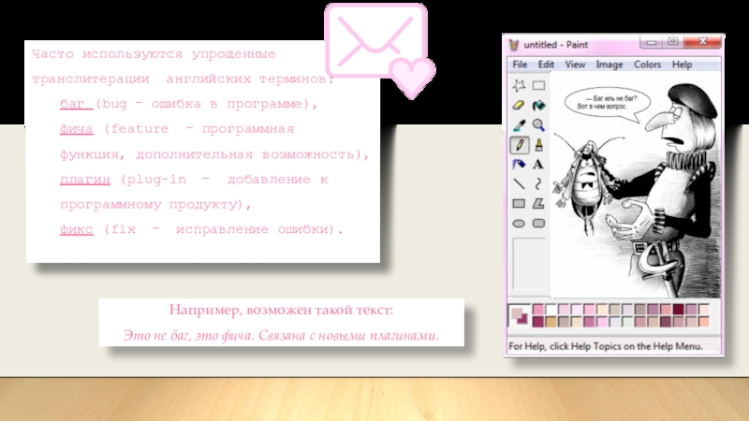Screen dimensions: 749x421
Task: Click the underlined word фикс
Action: click(x=77, y=229)
